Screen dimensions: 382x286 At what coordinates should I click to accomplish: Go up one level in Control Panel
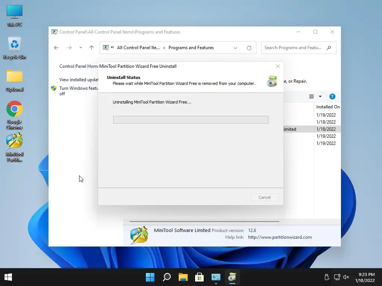[92, 48]
